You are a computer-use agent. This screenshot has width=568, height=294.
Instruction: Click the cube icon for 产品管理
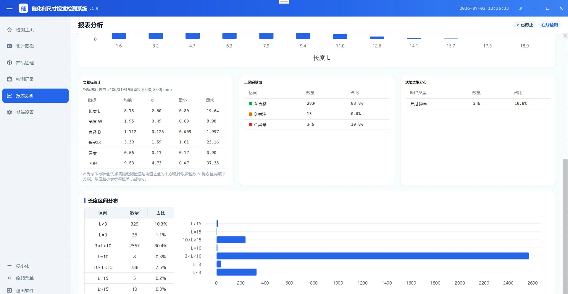point(9,63)
